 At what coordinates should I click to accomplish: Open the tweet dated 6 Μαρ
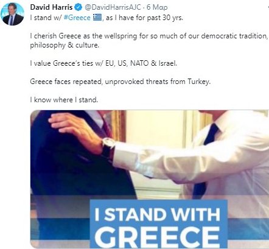tap(157, 7)
